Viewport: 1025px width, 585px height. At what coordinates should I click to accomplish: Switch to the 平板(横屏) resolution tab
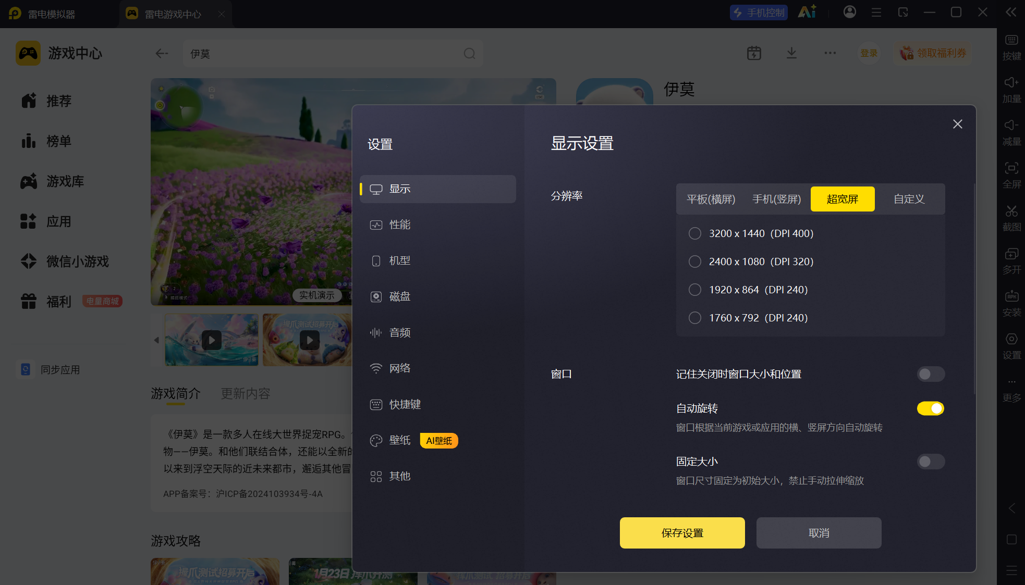point(711,199)
